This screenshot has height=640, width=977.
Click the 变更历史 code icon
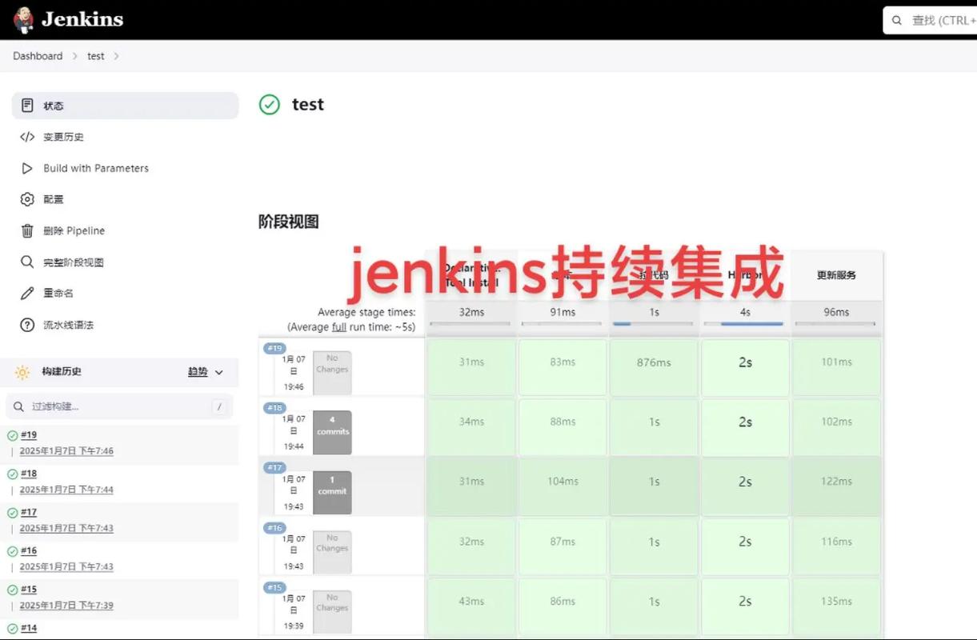26,137
